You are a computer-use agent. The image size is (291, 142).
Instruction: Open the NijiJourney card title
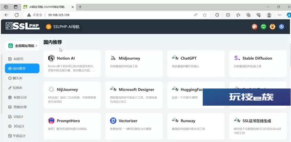pos(67,90)
